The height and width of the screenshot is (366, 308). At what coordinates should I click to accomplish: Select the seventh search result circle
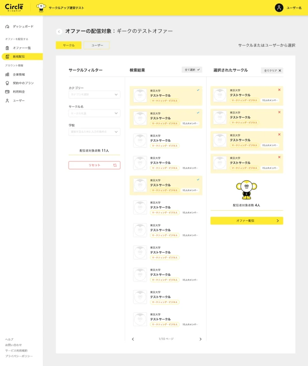166,230
